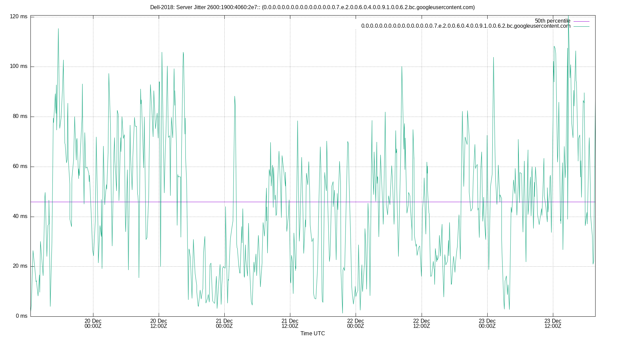Viewport: 626px width, 338px height.
Task: Click the Time UTC axis label
Action: [x=312, y=333]
